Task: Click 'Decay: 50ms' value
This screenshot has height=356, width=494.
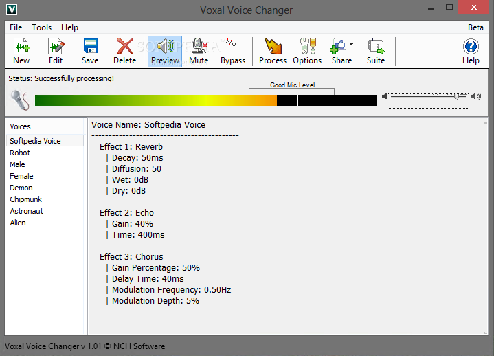Action: (x=137, y=158)
